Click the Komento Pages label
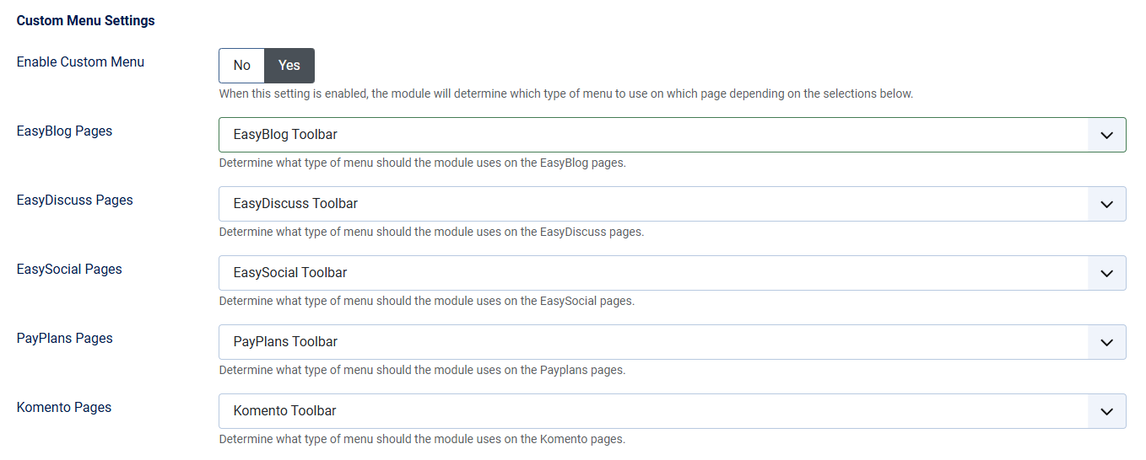Image resolution: width=1146 pixels, height=460 pixels. tap(64, 407)
